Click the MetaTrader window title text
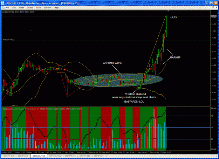219x159 pixels. point(42,3)
